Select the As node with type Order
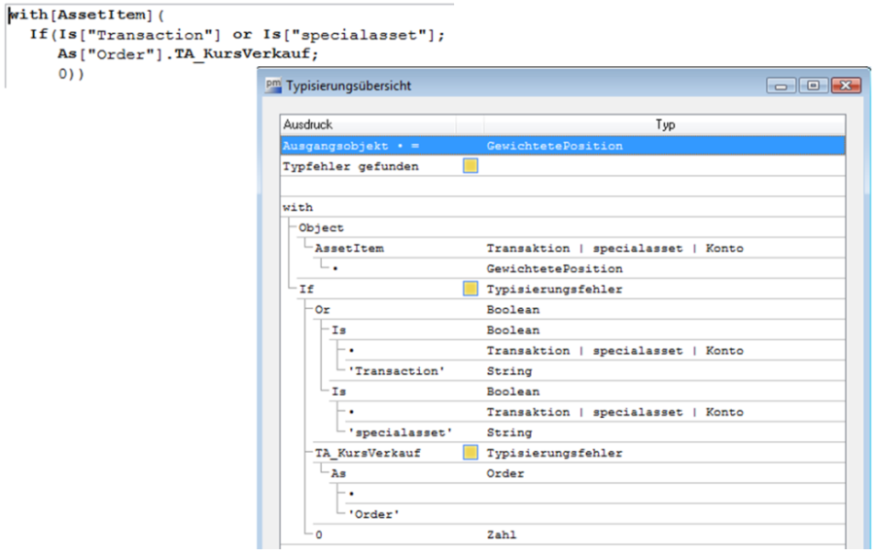 tap(339, 473)
